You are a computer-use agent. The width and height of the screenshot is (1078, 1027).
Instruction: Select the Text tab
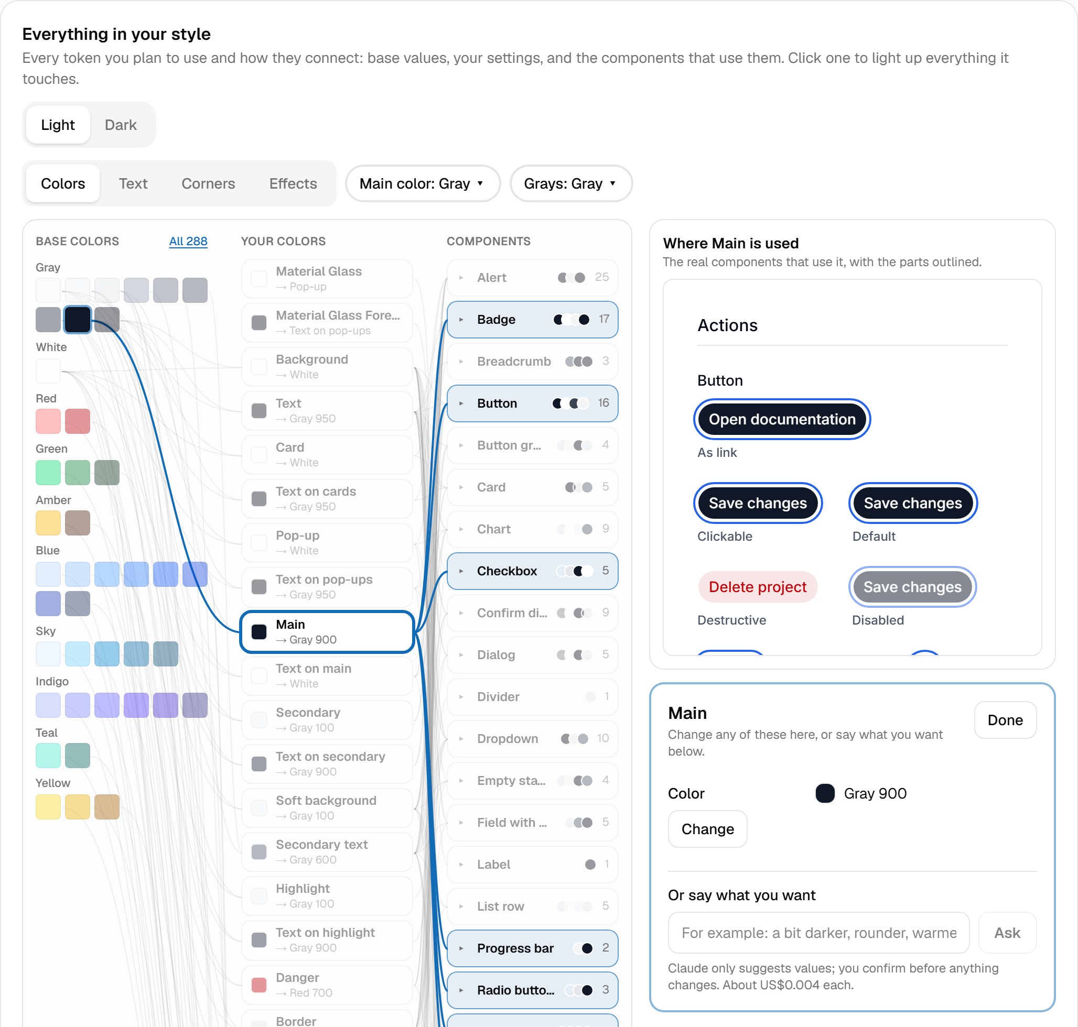tap(133, 183)
